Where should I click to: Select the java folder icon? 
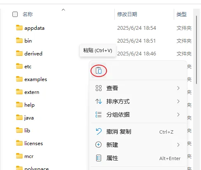[19, 117]
